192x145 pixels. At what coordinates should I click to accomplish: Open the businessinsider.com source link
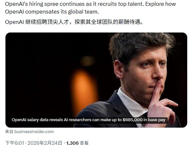click(34, 132)
